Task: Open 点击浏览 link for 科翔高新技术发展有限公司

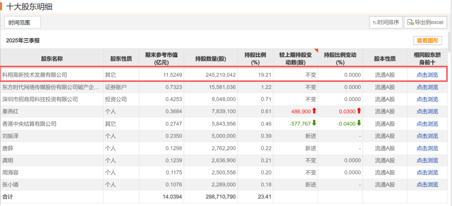Action: pyautogui.click(x=427, y=75)
